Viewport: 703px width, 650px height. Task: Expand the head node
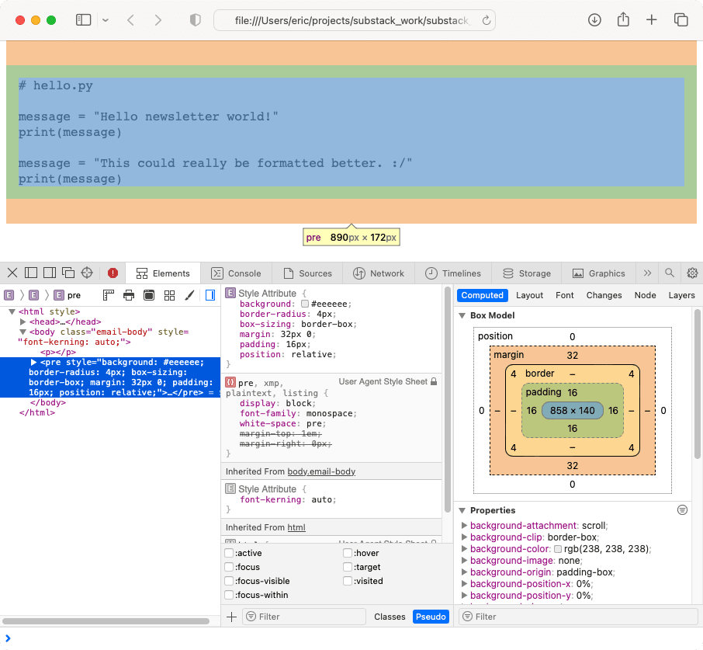tap(23, 322)
